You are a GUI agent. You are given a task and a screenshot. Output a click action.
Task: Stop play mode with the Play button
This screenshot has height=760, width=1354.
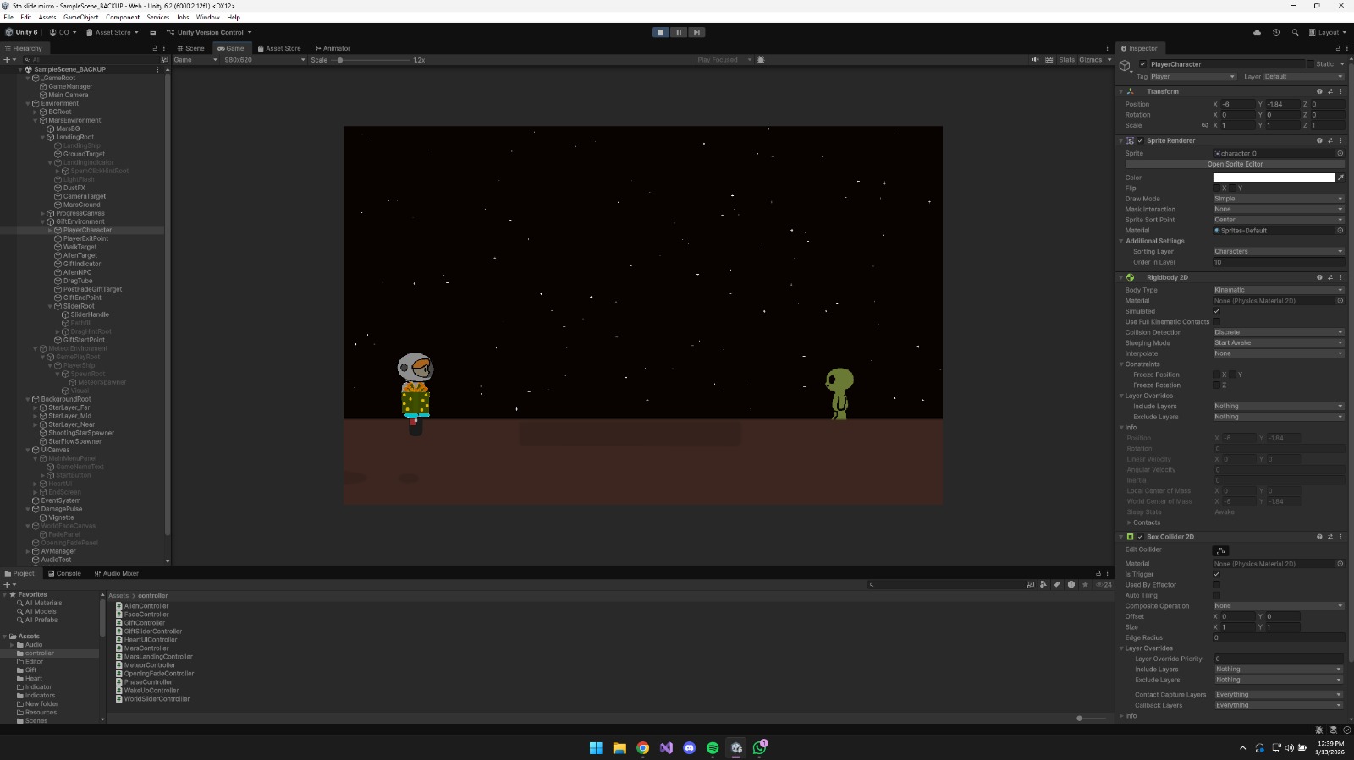pos(661,32)
